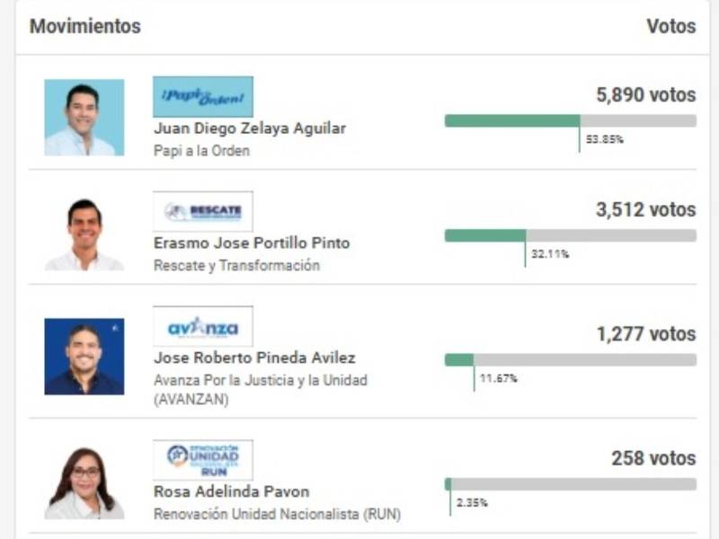719x539 pixels.
Task: Click the 11.67% vote progress bar
Action: pos(570,359)
